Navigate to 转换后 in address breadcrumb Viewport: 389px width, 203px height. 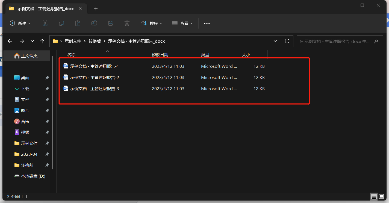pos(95,41)
